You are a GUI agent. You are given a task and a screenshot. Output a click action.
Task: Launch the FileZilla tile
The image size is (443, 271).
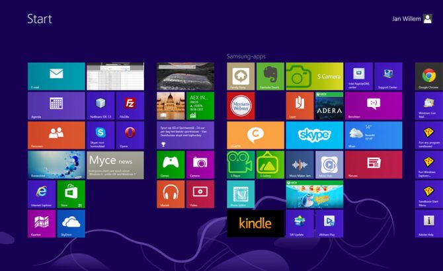click(x=130, y=106)
